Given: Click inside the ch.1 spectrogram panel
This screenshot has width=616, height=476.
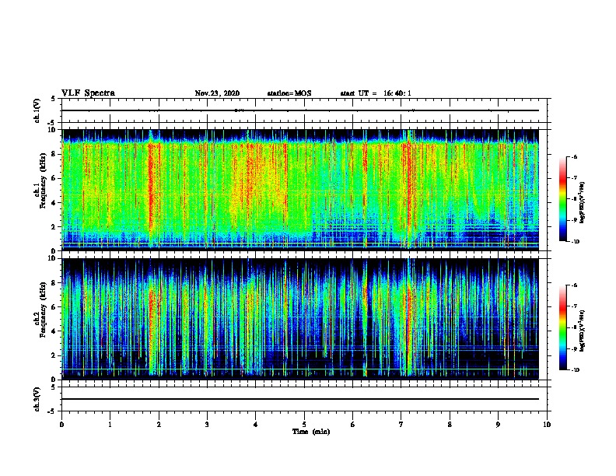Looking at the screenshot, I should [x=300, y=190].
